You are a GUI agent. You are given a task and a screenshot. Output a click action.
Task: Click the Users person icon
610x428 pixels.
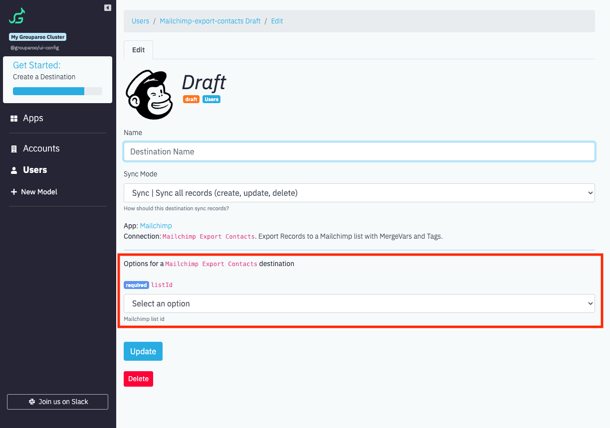point(14,170)
